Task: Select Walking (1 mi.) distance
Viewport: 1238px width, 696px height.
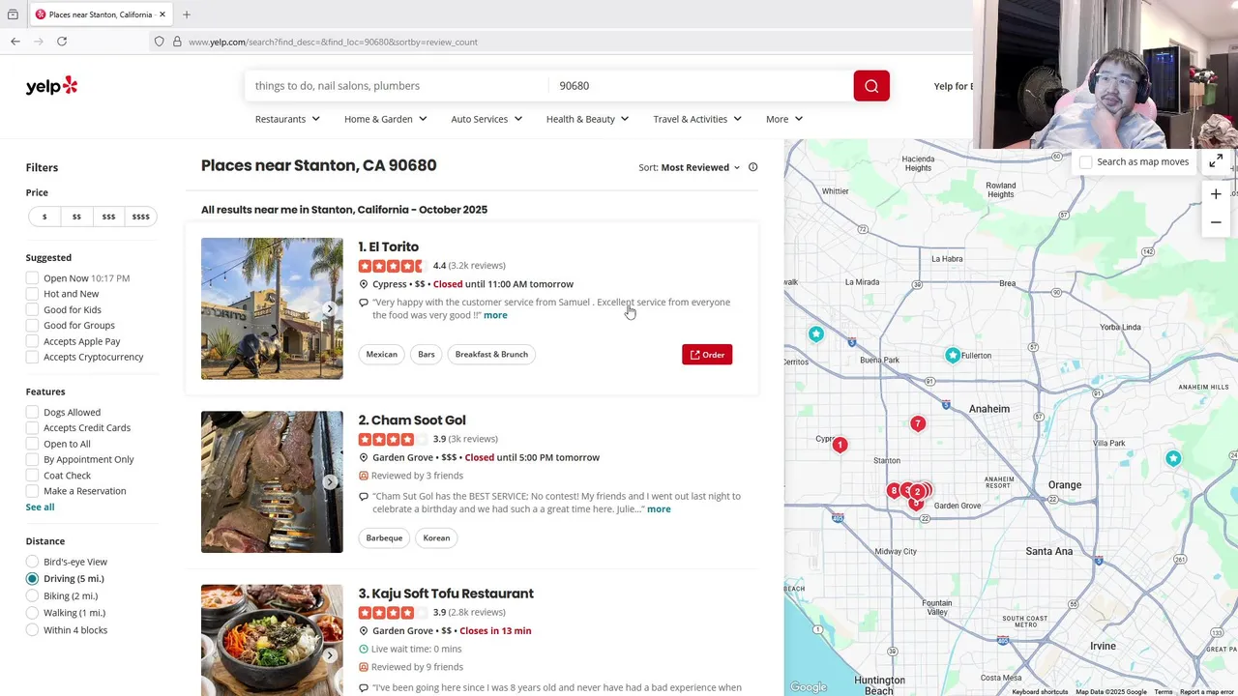Action: point(32,613)
